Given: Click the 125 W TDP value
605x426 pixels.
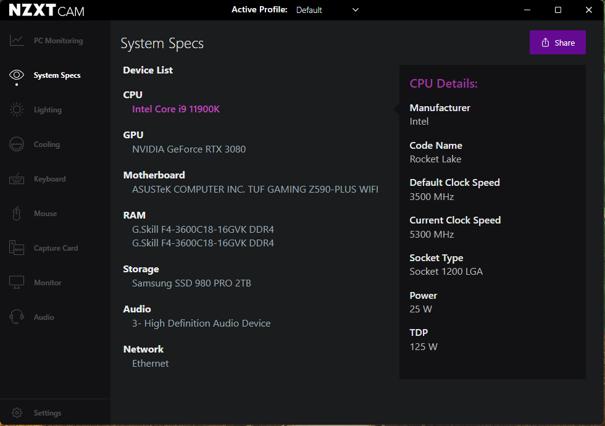Looking at the screenshot, I should [x=423, y=347].
